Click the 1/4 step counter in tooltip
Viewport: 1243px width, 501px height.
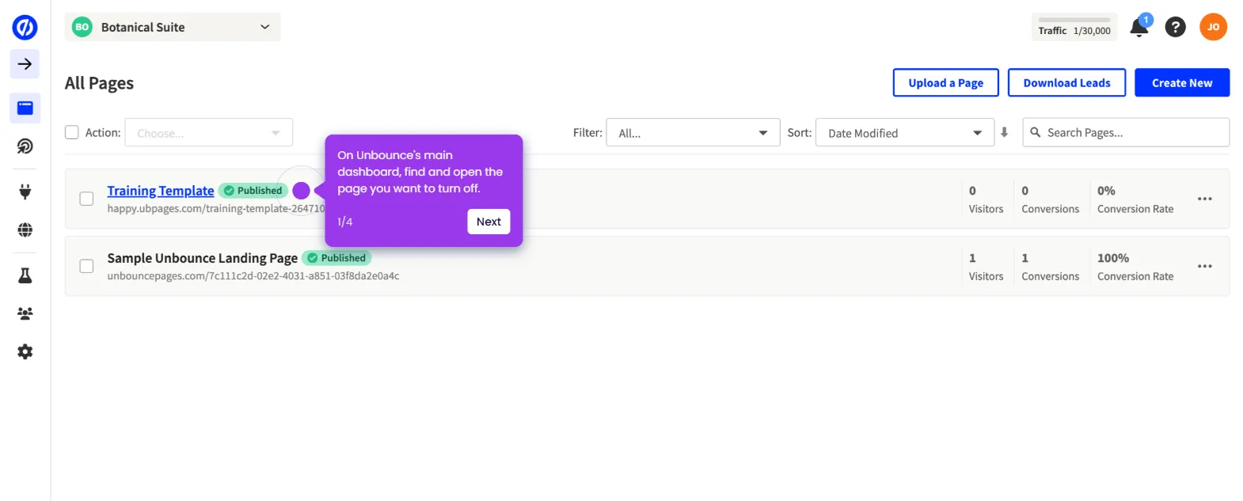pos(344,222)
